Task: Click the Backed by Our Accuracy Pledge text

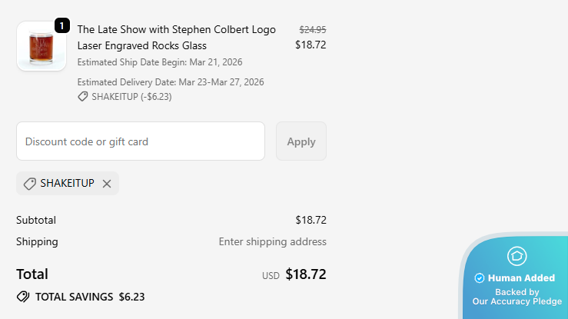Action: point(517,297)
